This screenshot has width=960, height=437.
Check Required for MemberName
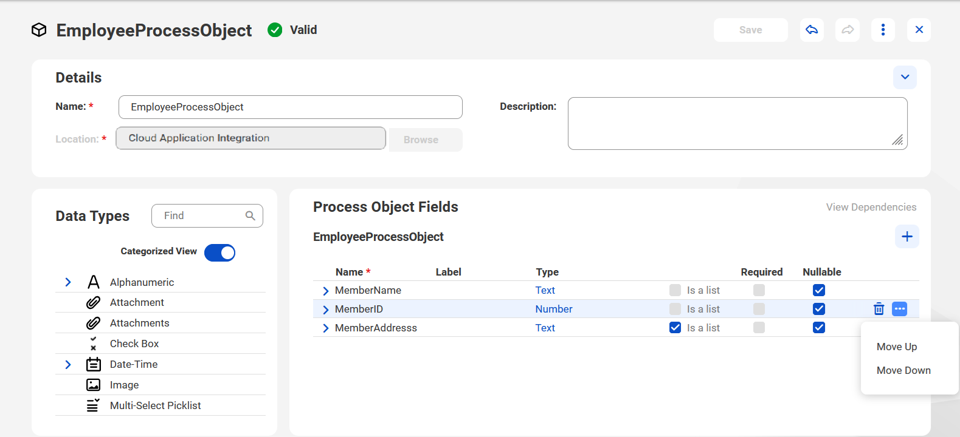pos(759,290)
